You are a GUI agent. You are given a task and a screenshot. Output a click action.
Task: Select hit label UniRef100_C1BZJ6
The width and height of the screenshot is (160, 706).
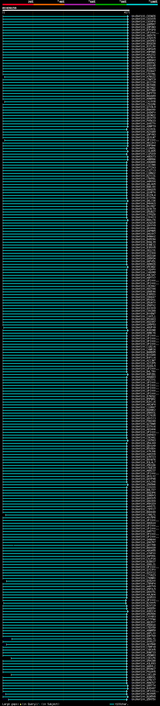point(143,347)
